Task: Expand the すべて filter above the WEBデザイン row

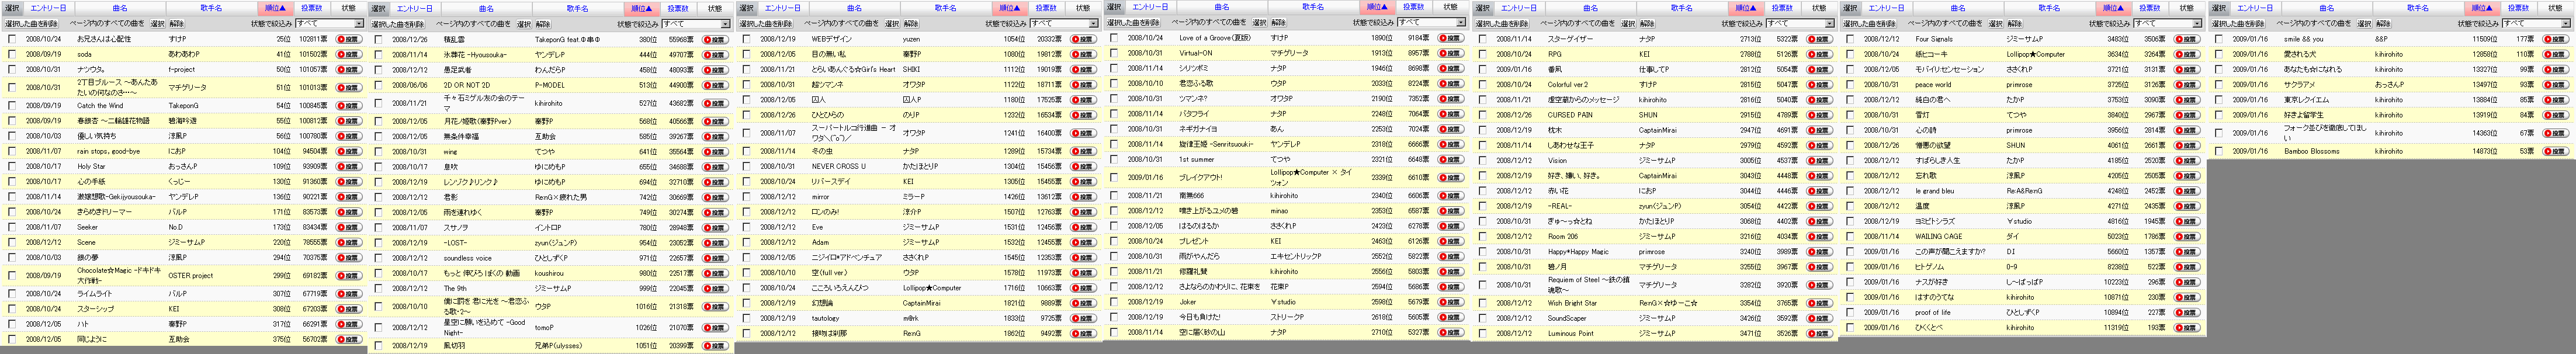Action: pyautogui.click(x=1064, y=23)
